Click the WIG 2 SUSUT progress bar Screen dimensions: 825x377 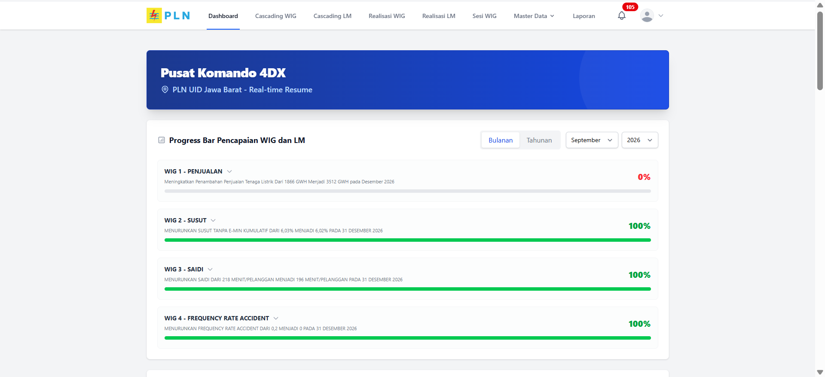(x=407, y=240)
